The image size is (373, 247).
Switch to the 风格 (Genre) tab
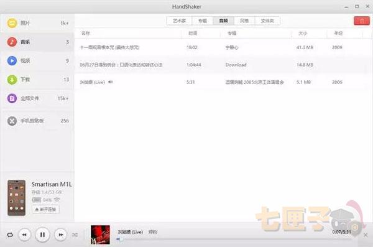(x=244, y=21)
